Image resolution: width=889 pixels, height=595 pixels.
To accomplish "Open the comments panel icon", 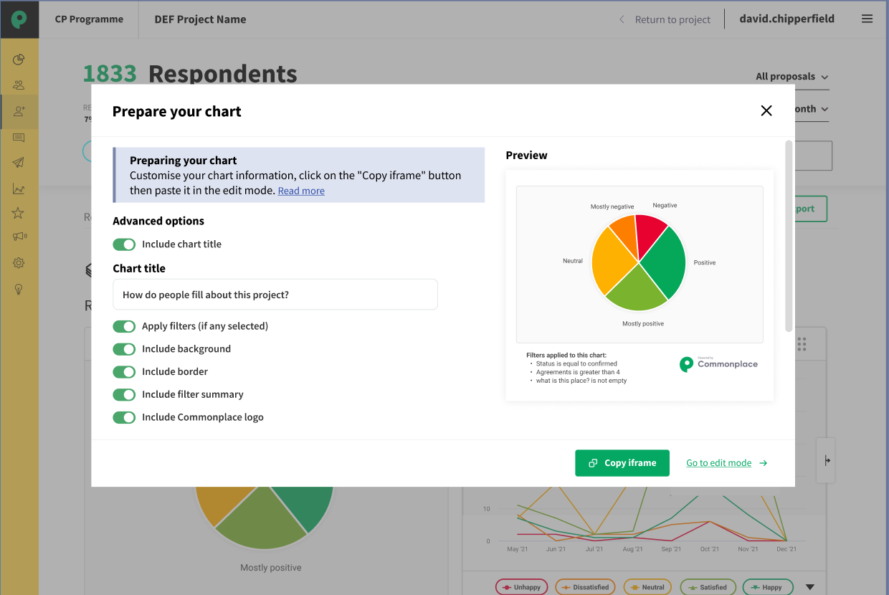I will (19, 138).
